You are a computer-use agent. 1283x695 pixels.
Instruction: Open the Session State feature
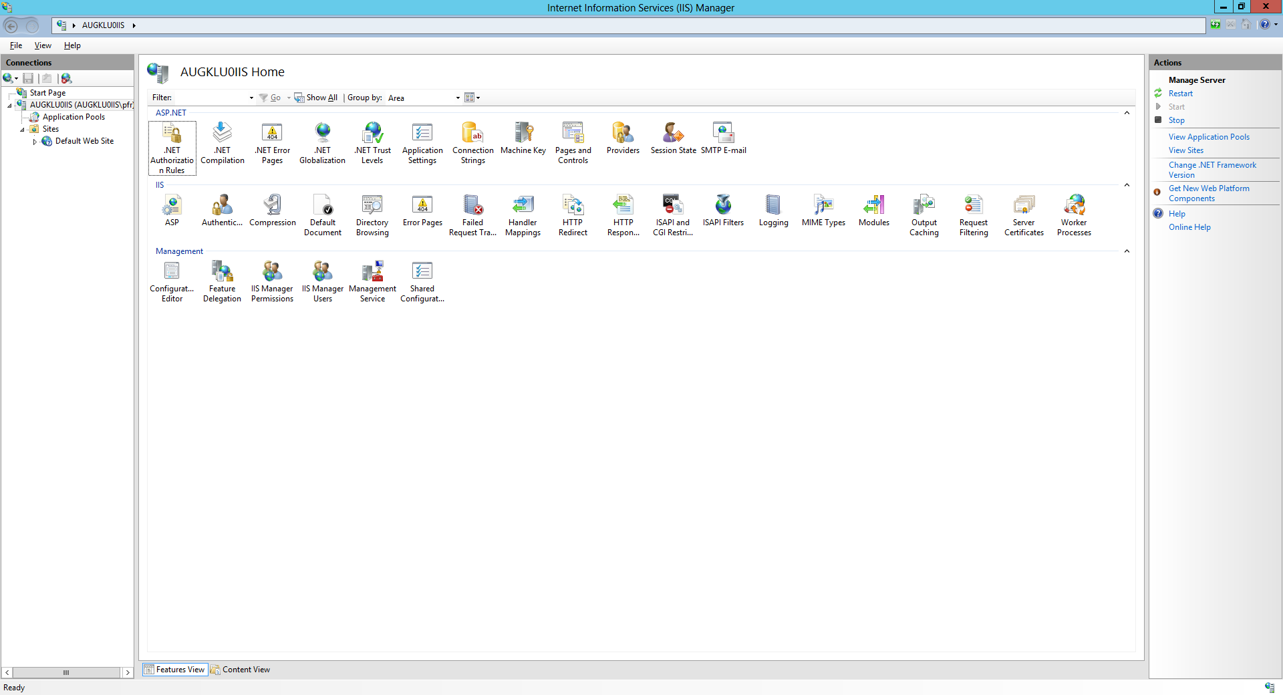[x=673, y=139]
